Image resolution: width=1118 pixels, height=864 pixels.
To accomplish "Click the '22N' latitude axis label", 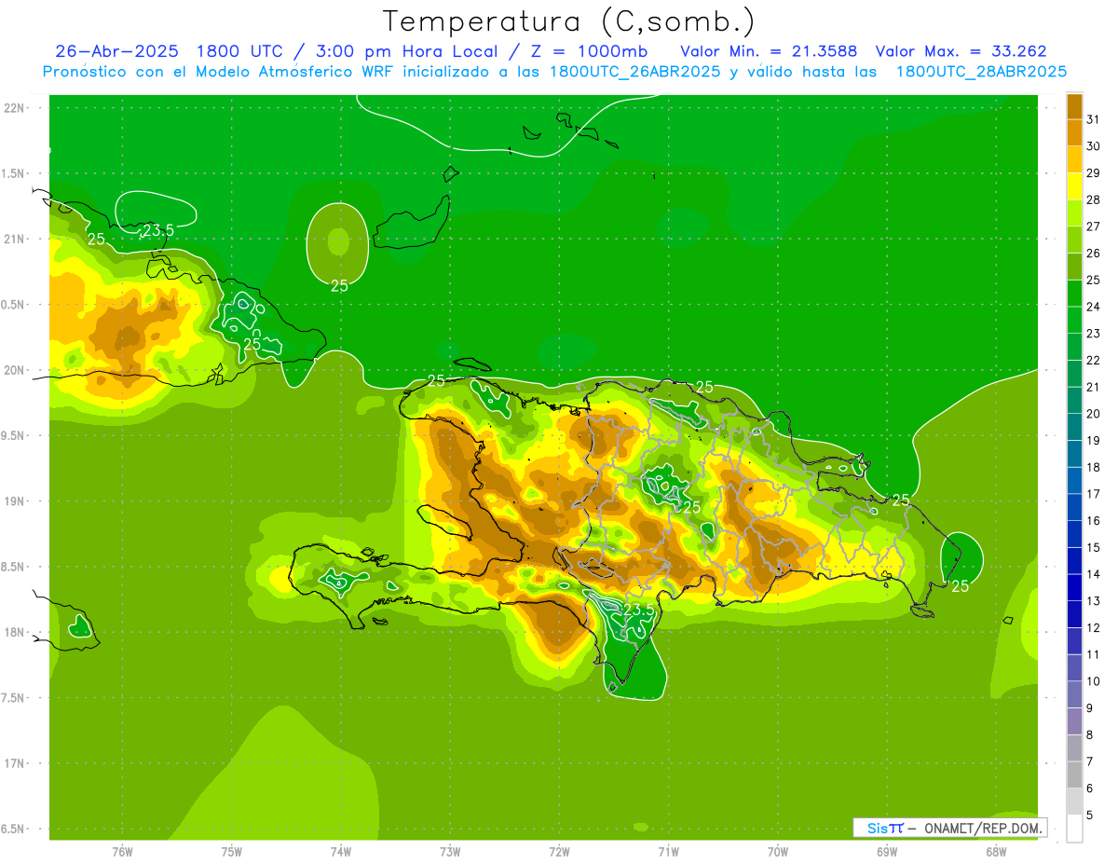I will (16, 108).
